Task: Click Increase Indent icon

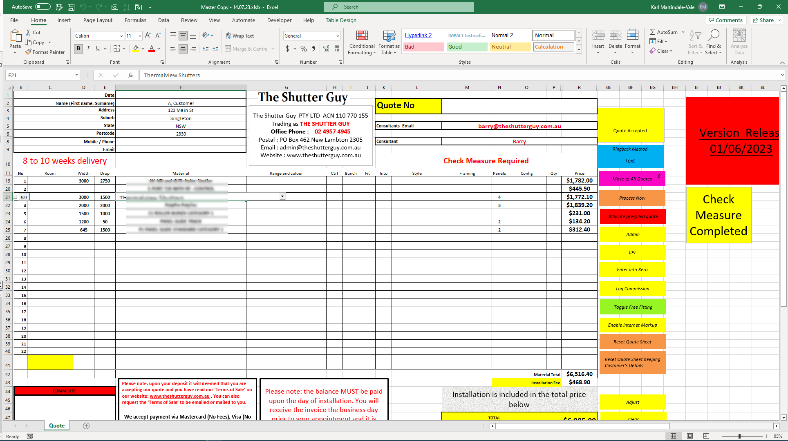Action: pos(215,49)
